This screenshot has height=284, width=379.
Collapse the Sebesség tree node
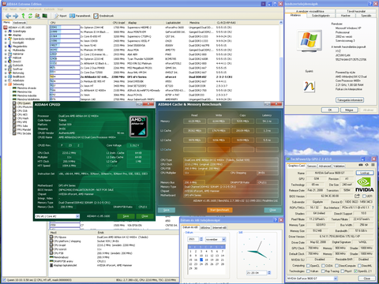point(6,84)
